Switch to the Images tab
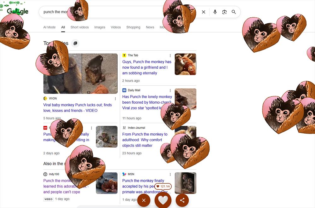Screen dimensions: 315x208 (x=100, y=27)
